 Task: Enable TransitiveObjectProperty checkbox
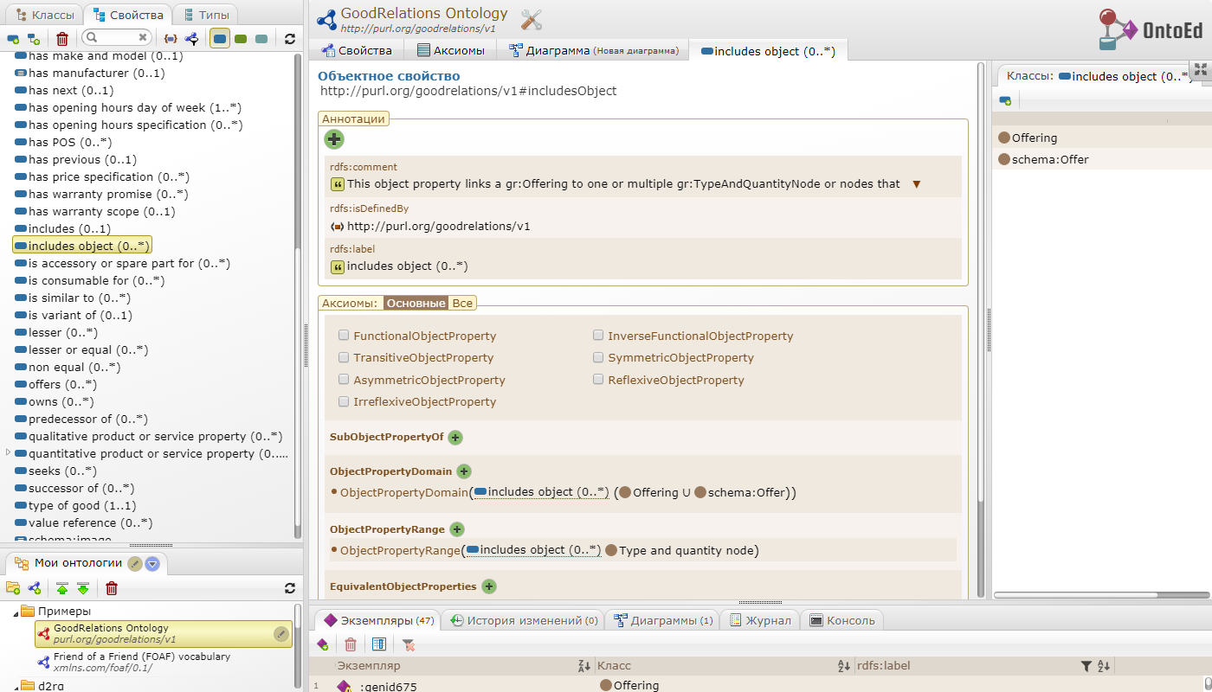click(345, 357)
